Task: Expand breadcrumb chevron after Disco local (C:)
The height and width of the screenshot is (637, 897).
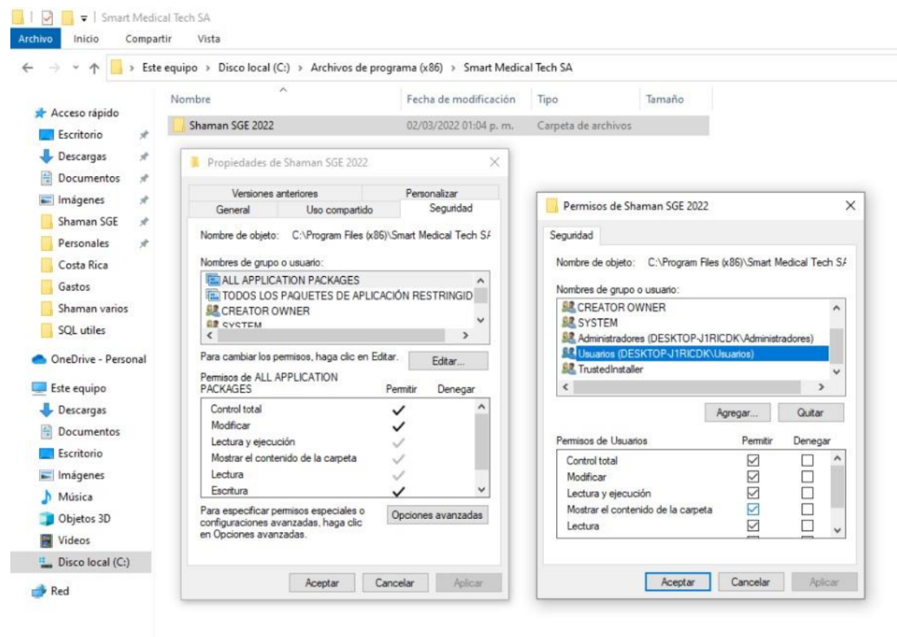Action: [x=300, y=68]
